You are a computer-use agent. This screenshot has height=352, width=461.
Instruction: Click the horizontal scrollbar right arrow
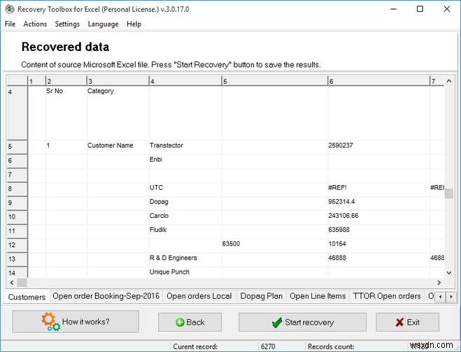coord(439,282)
